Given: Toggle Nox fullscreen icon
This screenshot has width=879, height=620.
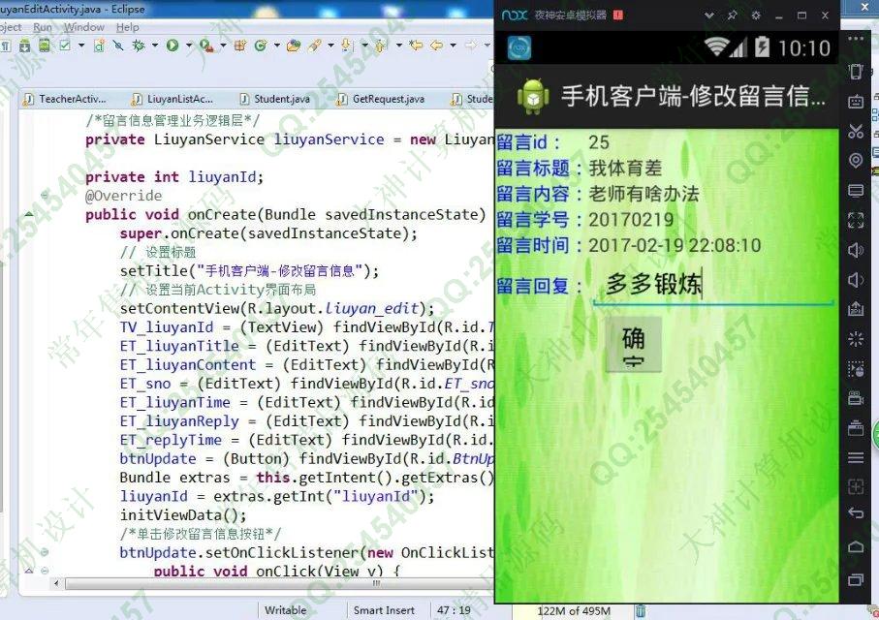Looking at the screenshot, I should tap(856, 220).
